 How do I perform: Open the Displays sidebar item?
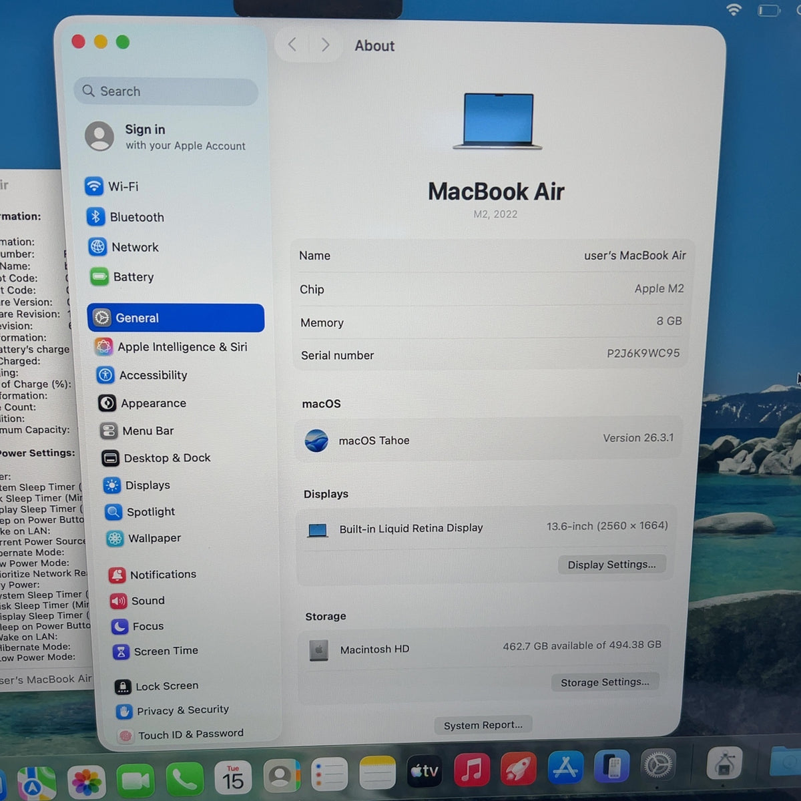point(137,485)
